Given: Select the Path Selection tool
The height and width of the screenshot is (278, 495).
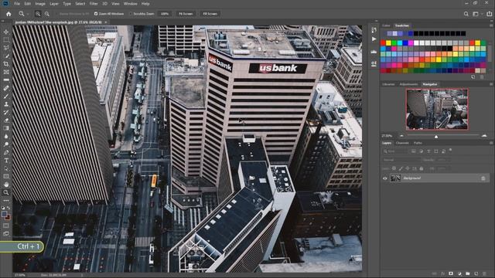Looking at the screenshot, I should [x=6, y=168].
